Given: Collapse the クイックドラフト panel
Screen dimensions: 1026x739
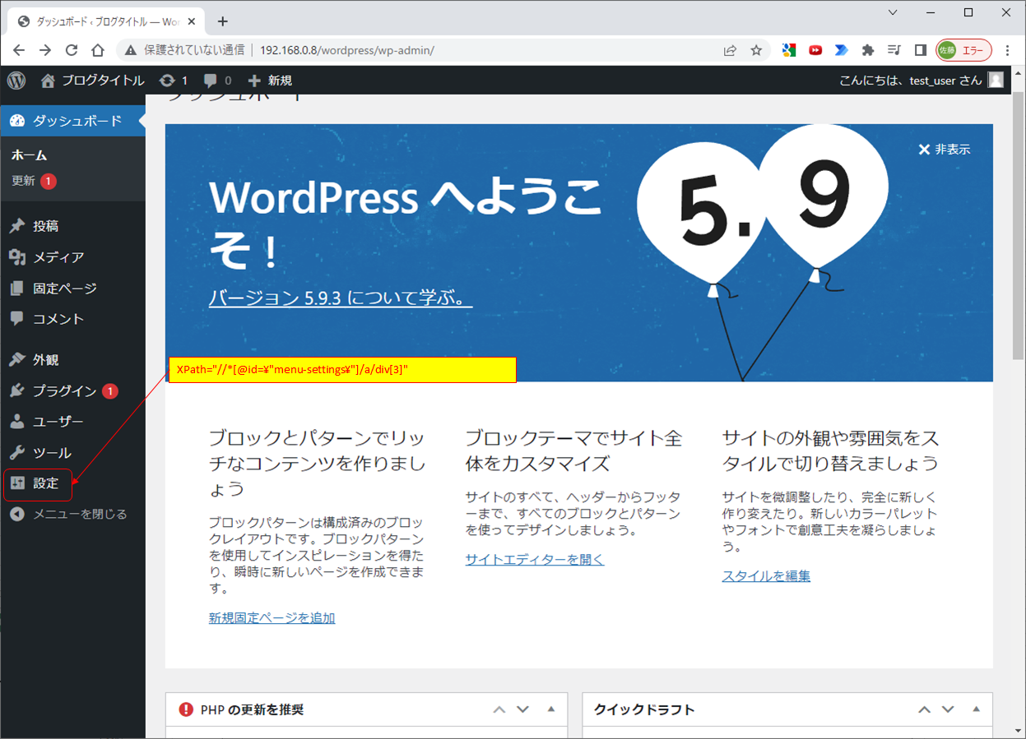Looking at the screenshot, I should 977,709.
